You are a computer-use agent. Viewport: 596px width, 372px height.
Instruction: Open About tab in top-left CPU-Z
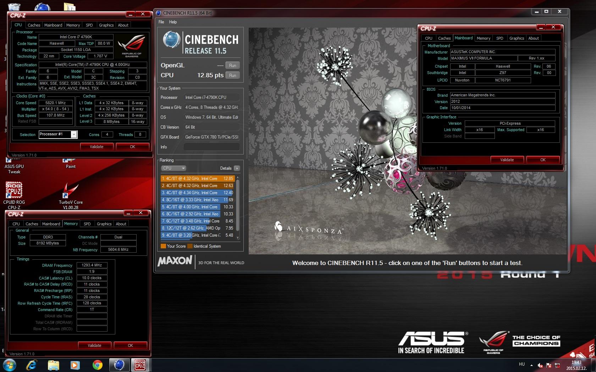(x=123, y=25)
